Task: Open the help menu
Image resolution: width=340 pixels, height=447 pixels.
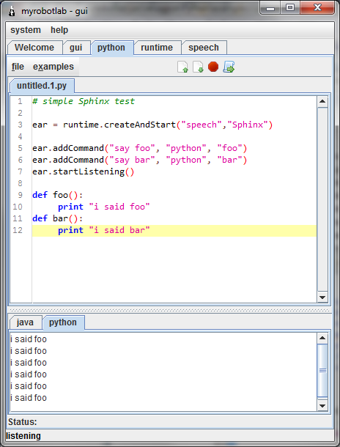Action: point(59,30)
